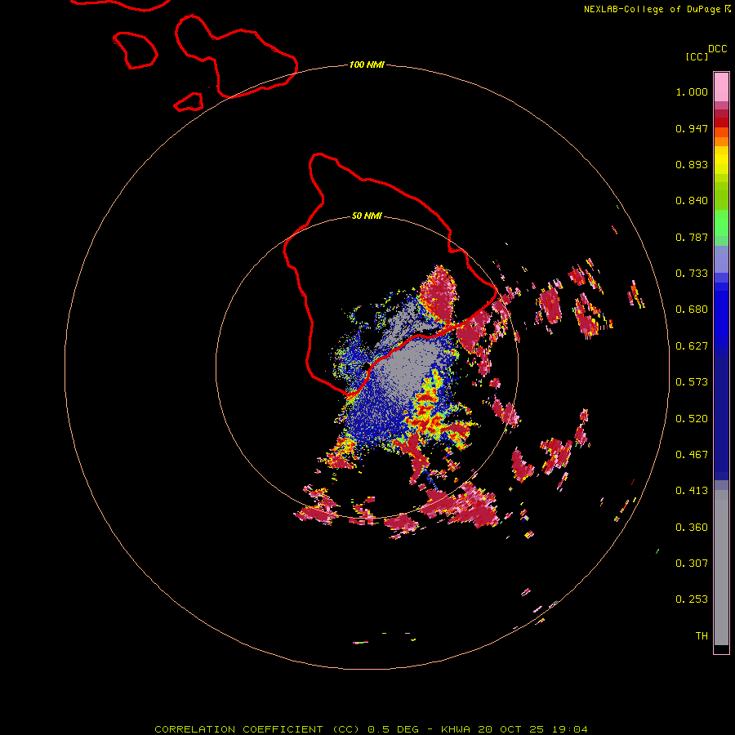
Task: Click the [CC] units label
Action: coord(697,56)
